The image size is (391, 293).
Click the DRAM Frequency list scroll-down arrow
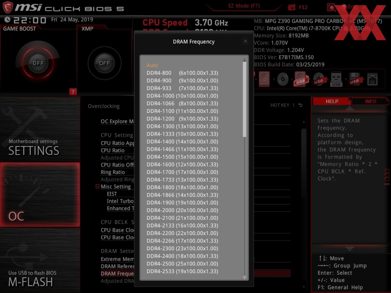pos(244,277)
